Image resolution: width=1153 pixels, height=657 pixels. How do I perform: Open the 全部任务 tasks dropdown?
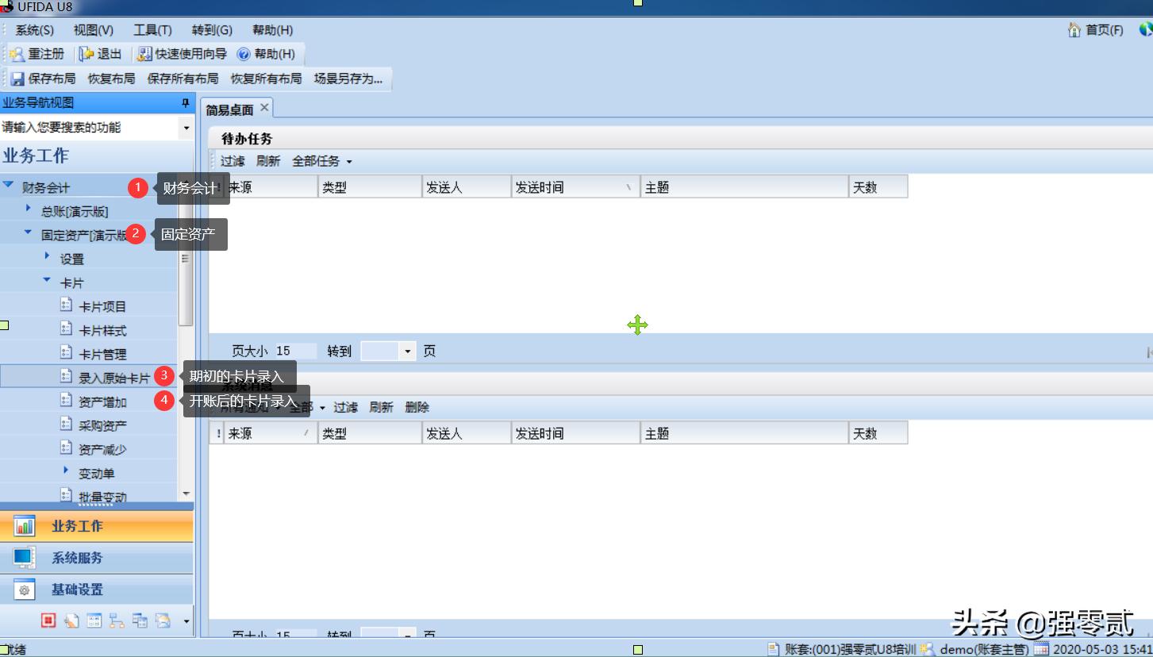click(x=321, y=160)
